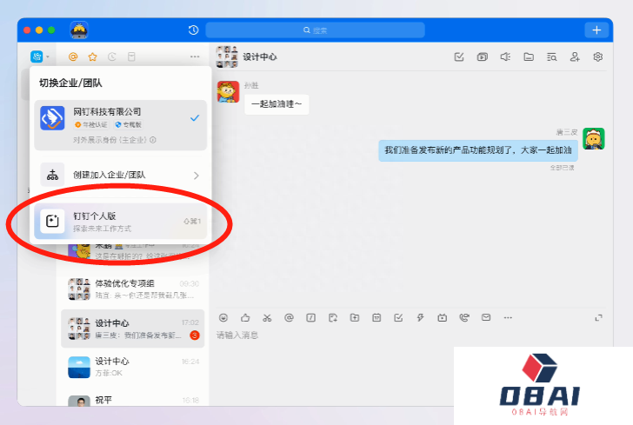Click the task checkbox icon in message toolbar
The width and height of the screenshot is (633, 425).
[x=398, y=318]
